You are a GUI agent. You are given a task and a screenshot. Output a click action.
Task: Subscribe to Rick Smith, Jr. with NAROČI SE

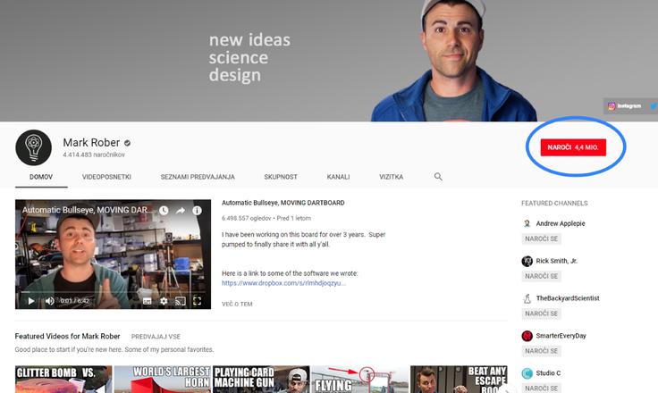pyautogui.click(x=542, y=276)
